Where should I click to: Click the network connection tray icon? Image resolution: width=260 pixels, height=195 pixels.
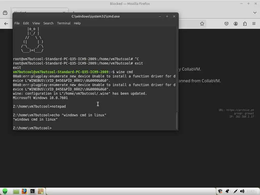(235, 191)
